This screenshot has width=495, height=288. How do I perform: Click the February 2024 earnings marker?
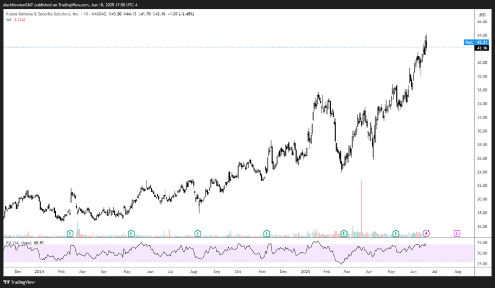click(x=70, y=233)
